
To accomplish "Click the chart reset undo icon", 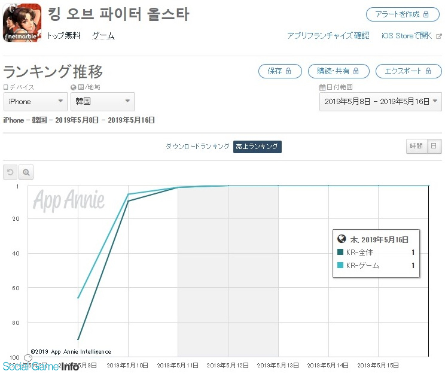I will tap(10, 172).
